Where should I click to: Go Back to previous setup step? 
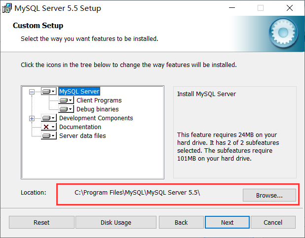coord(181,222)
